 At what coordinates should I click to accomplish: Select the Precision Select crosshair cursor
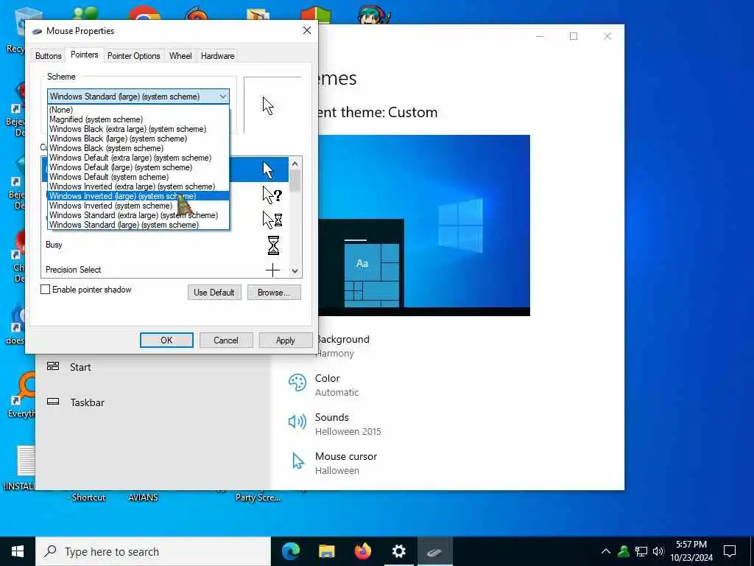(x=165, y=270)
